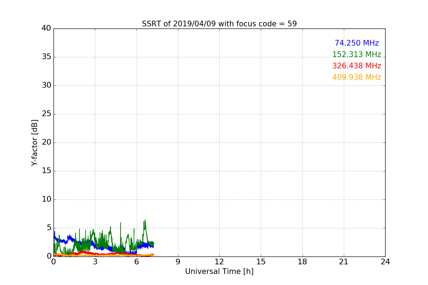Click the Universal Time [h] axis label

pyautogui.click(x=219, y=271)
